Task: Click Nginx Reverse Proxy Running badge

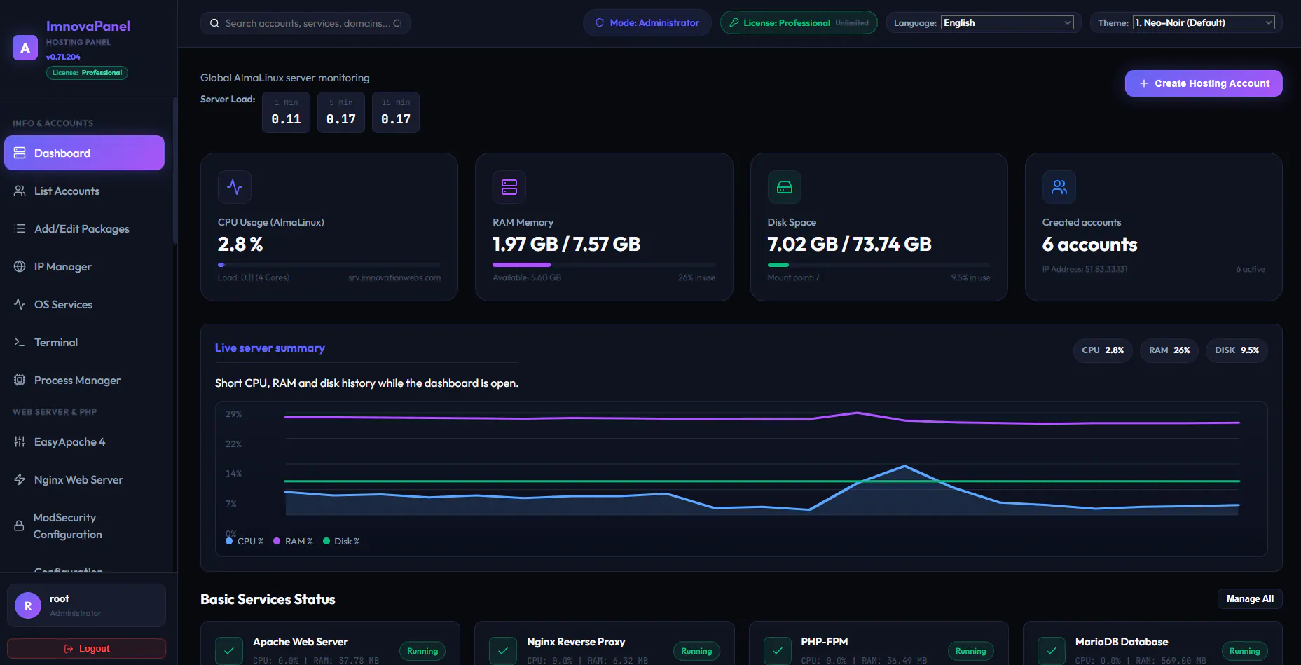Action: coord(696,651)
